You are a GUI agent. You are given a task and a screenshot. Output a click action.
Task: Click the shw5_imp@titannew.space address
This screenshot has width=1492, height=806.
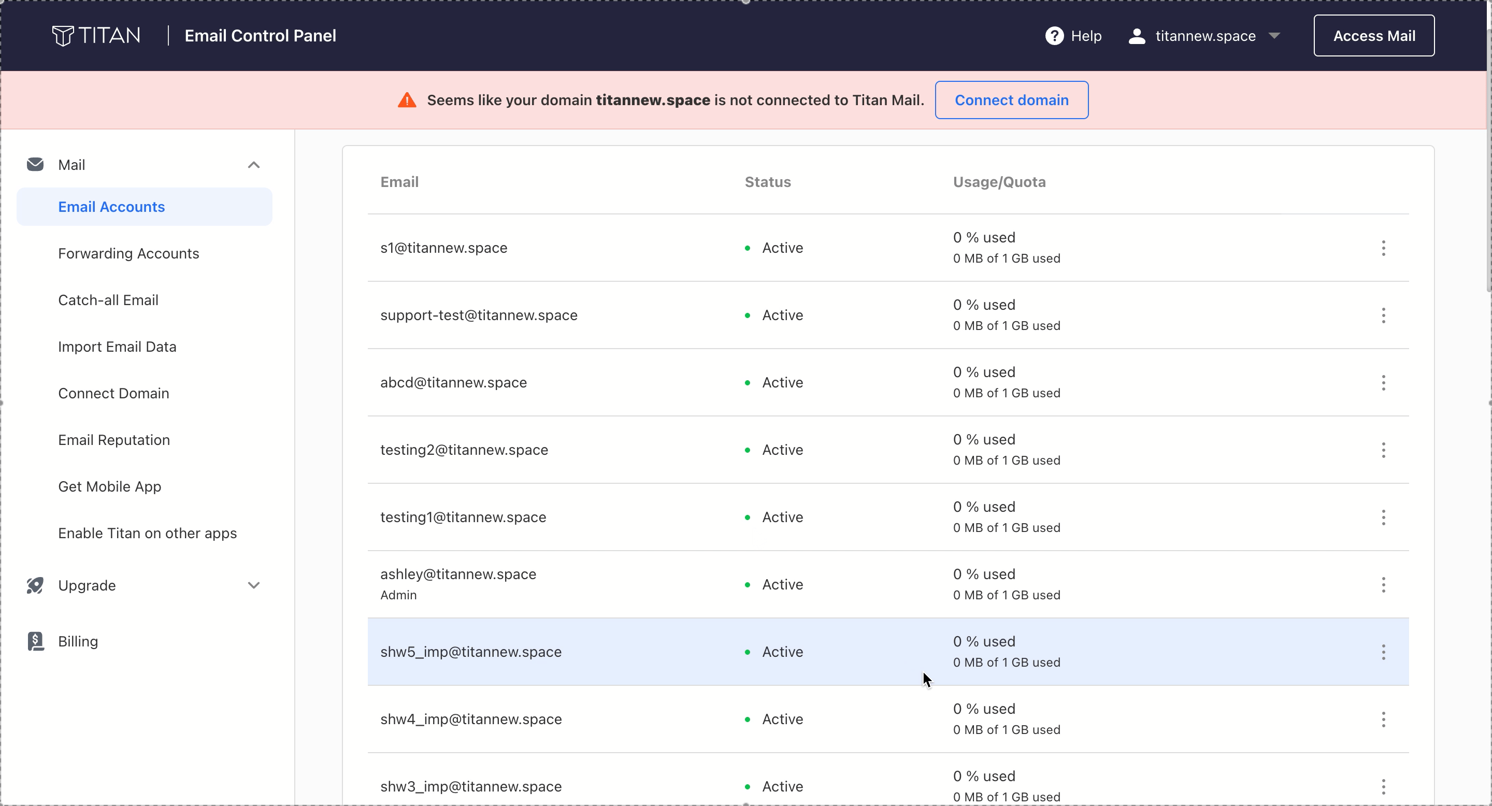(x=471, y=652)
